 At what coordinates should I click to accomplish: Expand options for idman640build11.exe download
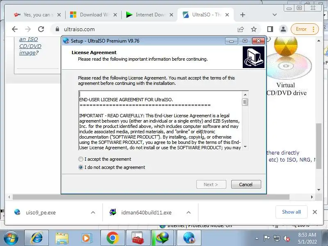point(189,212)
